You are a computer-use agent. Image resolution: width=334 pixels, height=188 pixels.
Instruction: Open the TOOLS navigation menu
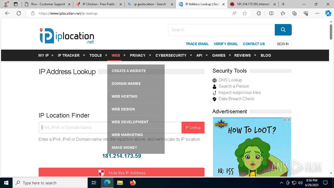[96, 55]
